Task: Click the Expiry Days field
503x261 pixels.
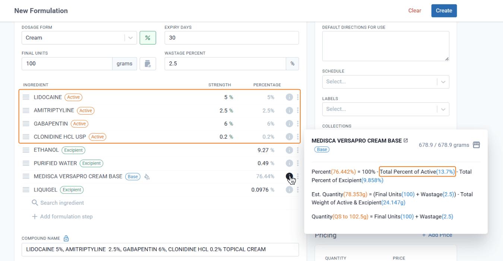Action: tap(232, 38)
